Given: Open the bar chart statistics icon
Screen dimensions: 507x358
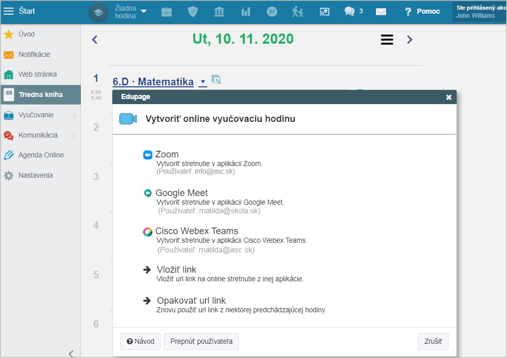Looking at the screenshot, I should (x=246, y=12).
